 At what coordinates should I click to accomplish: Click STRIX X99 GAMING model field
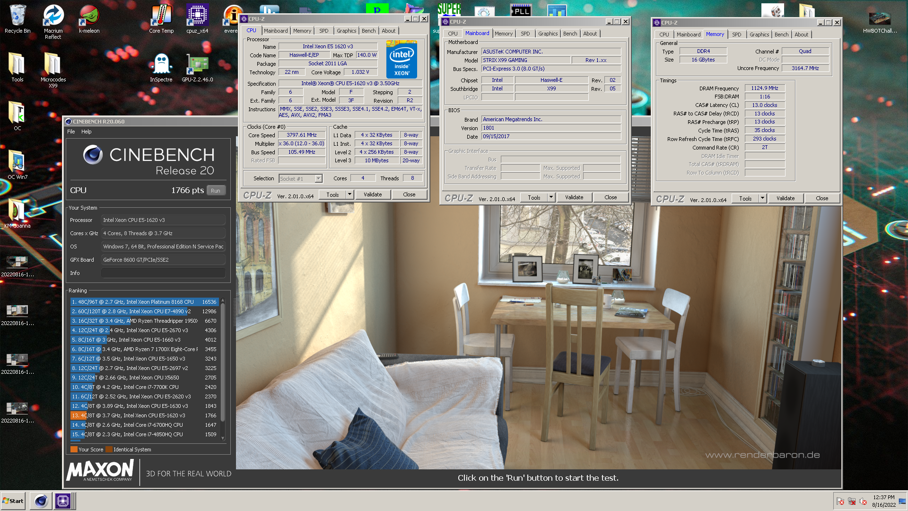pyautogui.click(x=525, y=60)
